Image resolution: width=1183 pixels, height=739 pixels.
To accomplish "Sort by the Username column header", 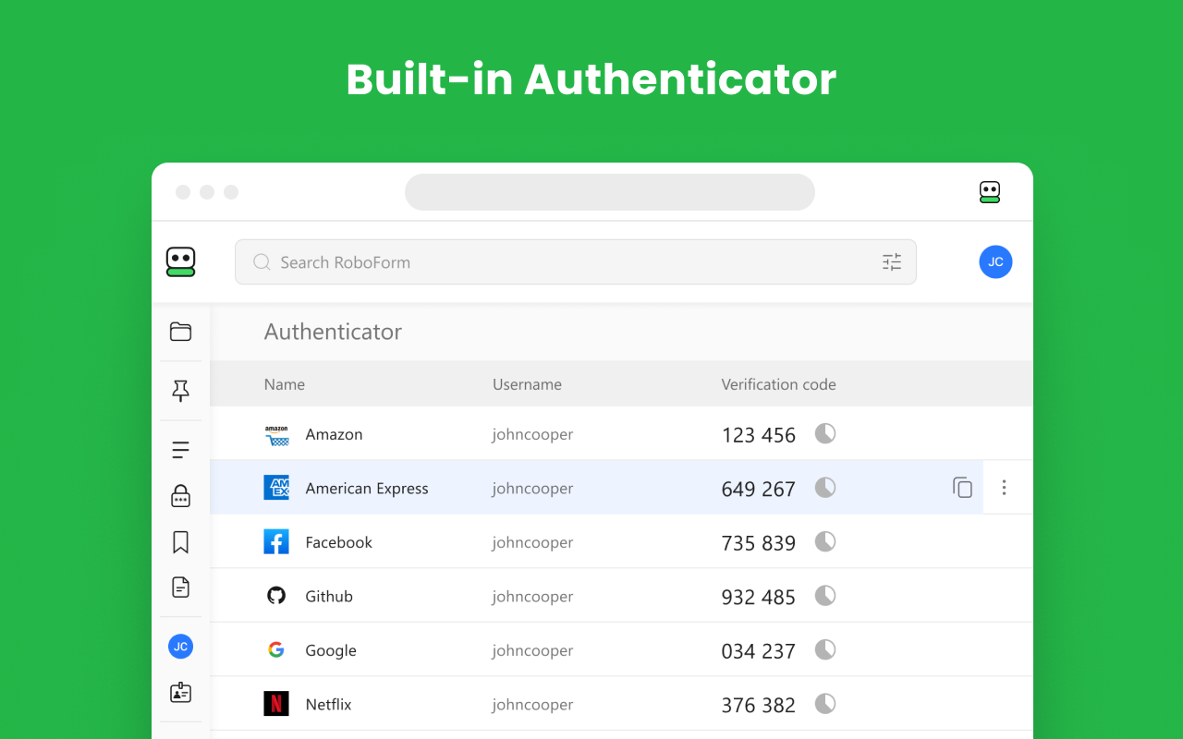I will (x=527, y=384).
